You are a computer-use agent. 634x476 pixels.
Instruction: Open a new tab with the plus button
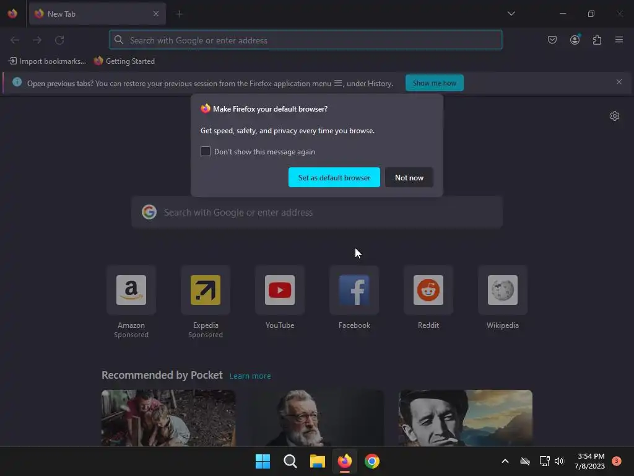179,14
